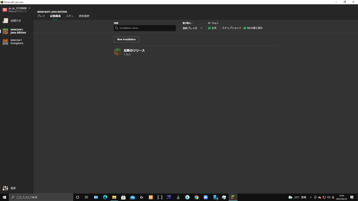Viewport: 358px width, 201px height.
Task: Open the music note app on taskbar
Action: coord(169,197)
